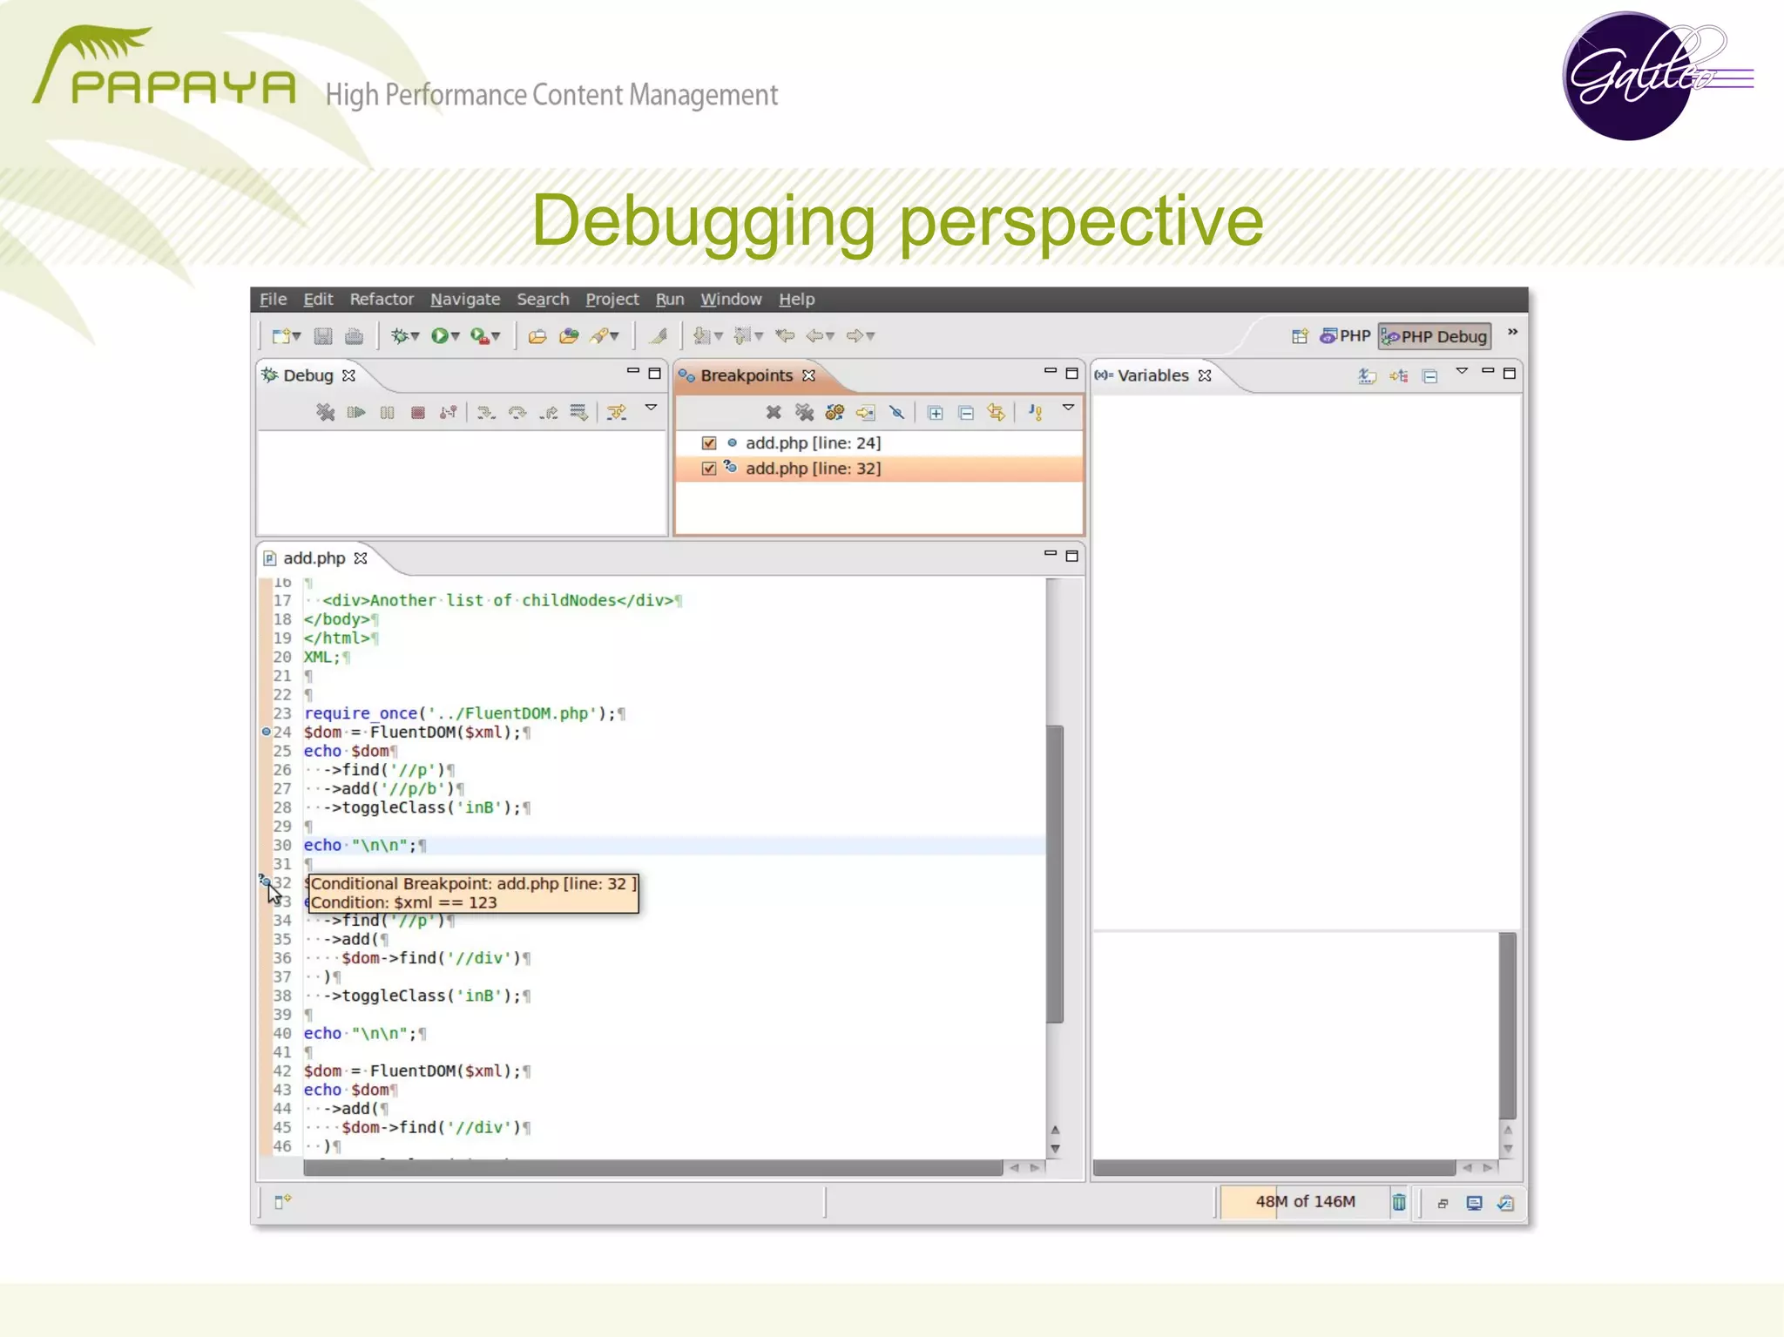Screen dimensions: 1784x1337
Task: Click the garbage collector trash icon
Action: pyautogui.click(x=1399, y=1203)
